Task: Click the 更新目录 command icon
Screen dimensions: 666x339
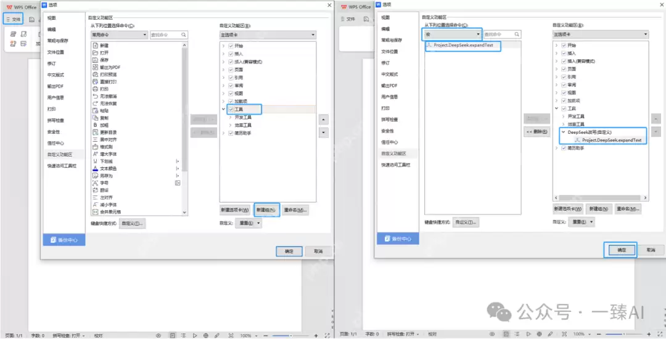Action: pyautogui.click(x=95, y=132)
